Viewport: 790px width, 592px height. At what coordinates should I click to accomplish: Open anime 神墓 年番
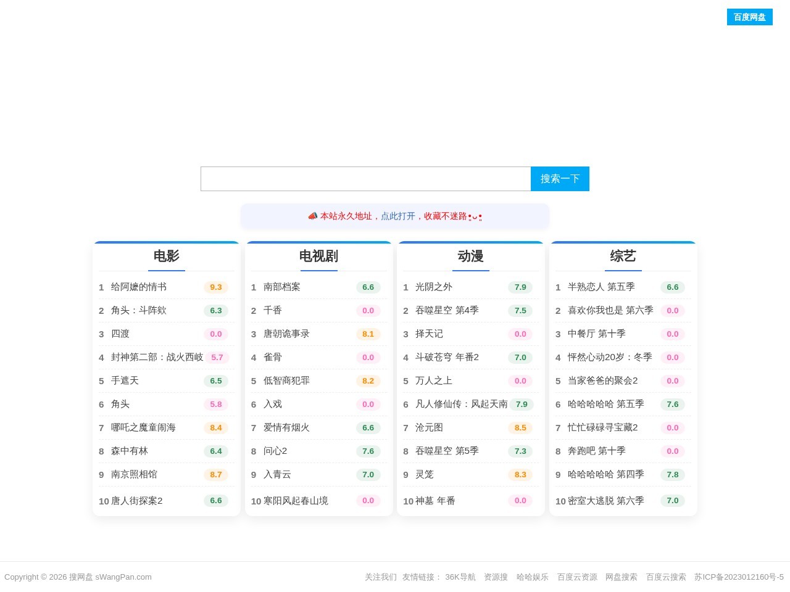tap(435, 501)
